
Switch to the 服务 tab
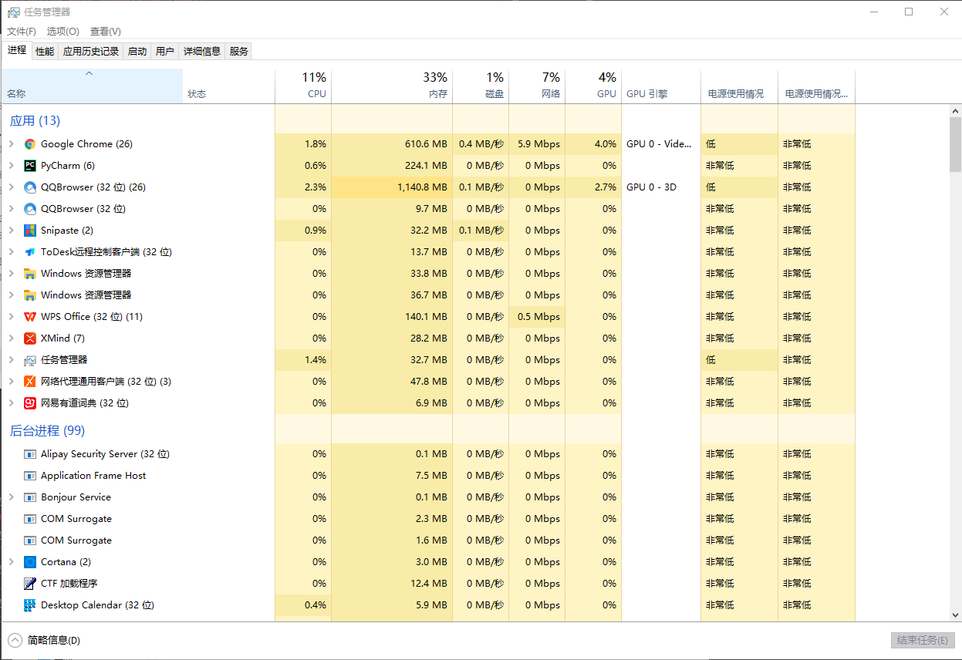pos(239,51)
